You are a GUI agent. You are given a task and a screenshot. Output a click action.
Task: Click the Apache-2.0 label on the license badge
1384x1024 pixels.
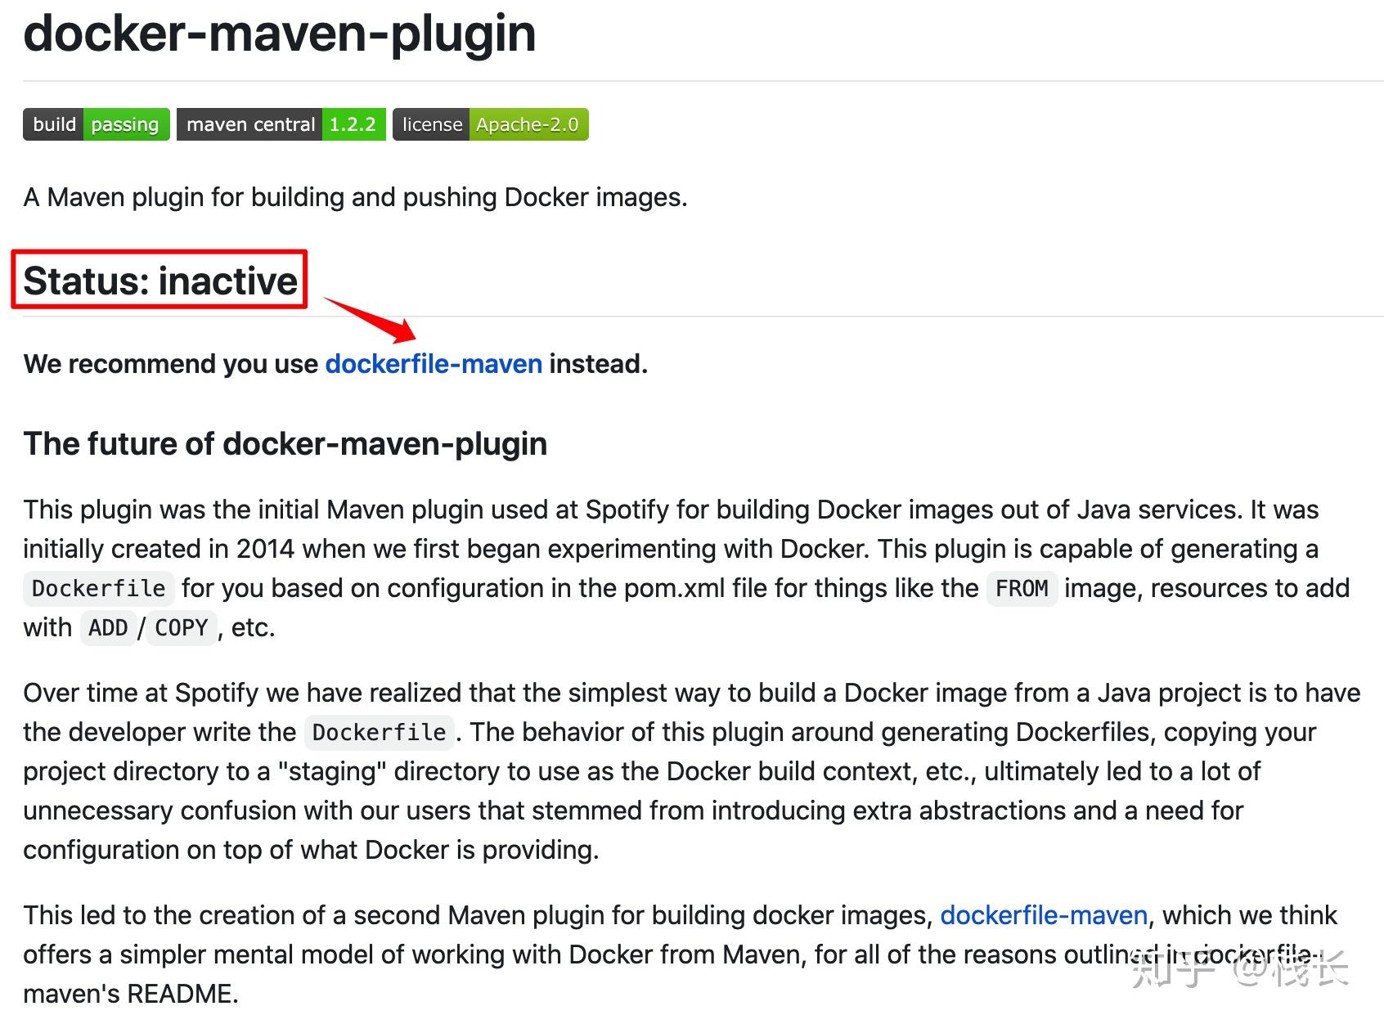pyautogui.click(x=528, y=124)
